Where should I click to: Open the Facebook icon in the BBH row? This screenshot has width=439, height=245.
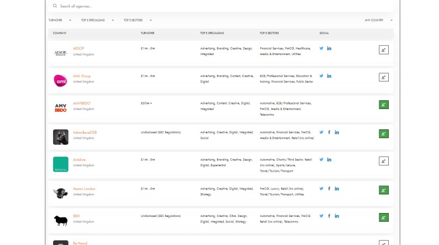(329, 216)
